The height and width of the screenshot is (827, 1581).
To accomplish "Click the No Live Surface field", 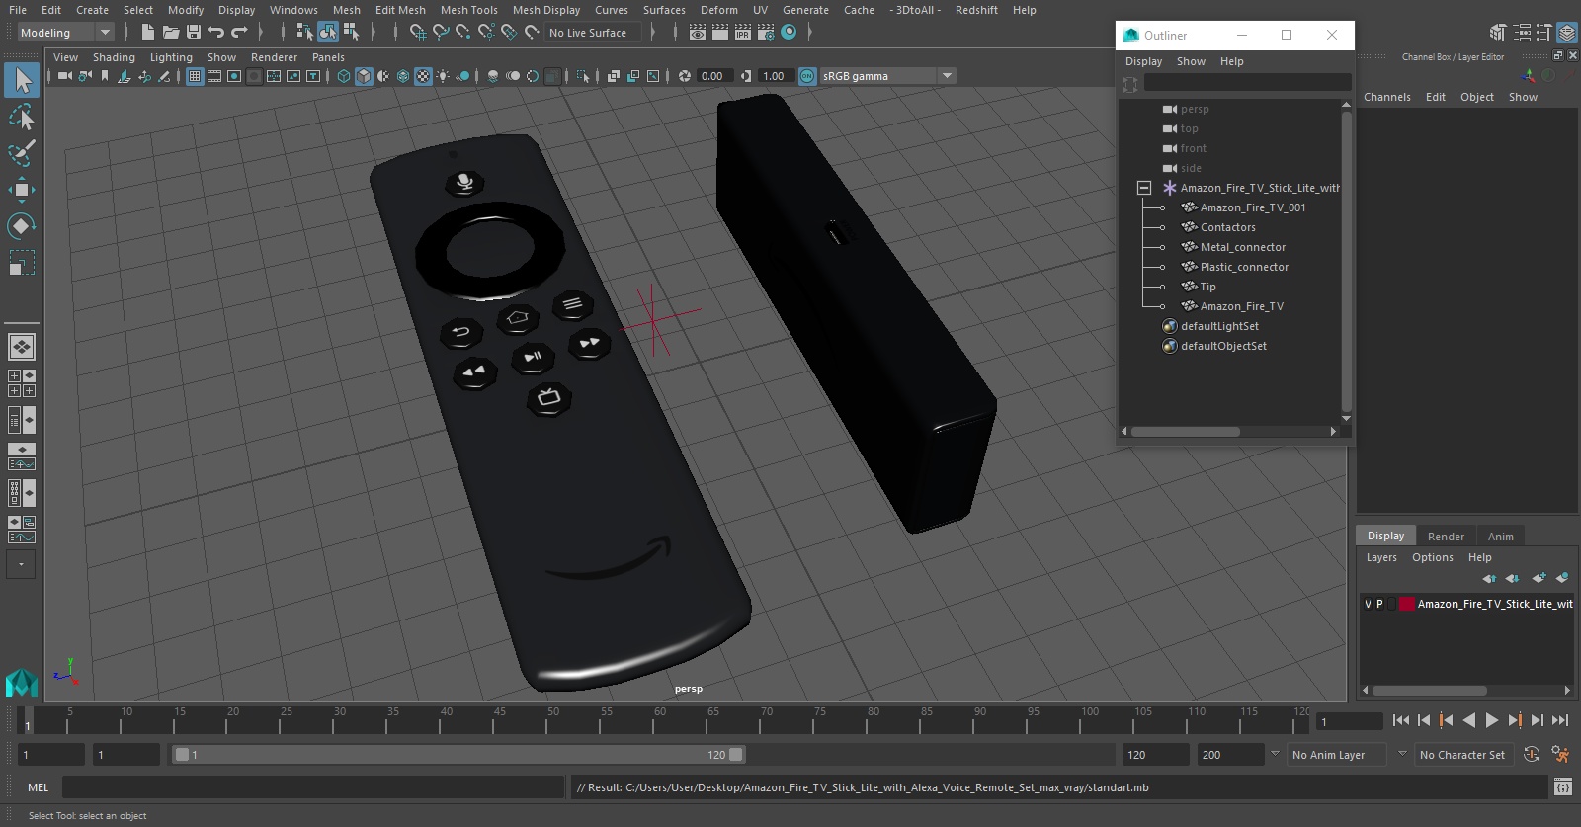I will pos(592,33).
